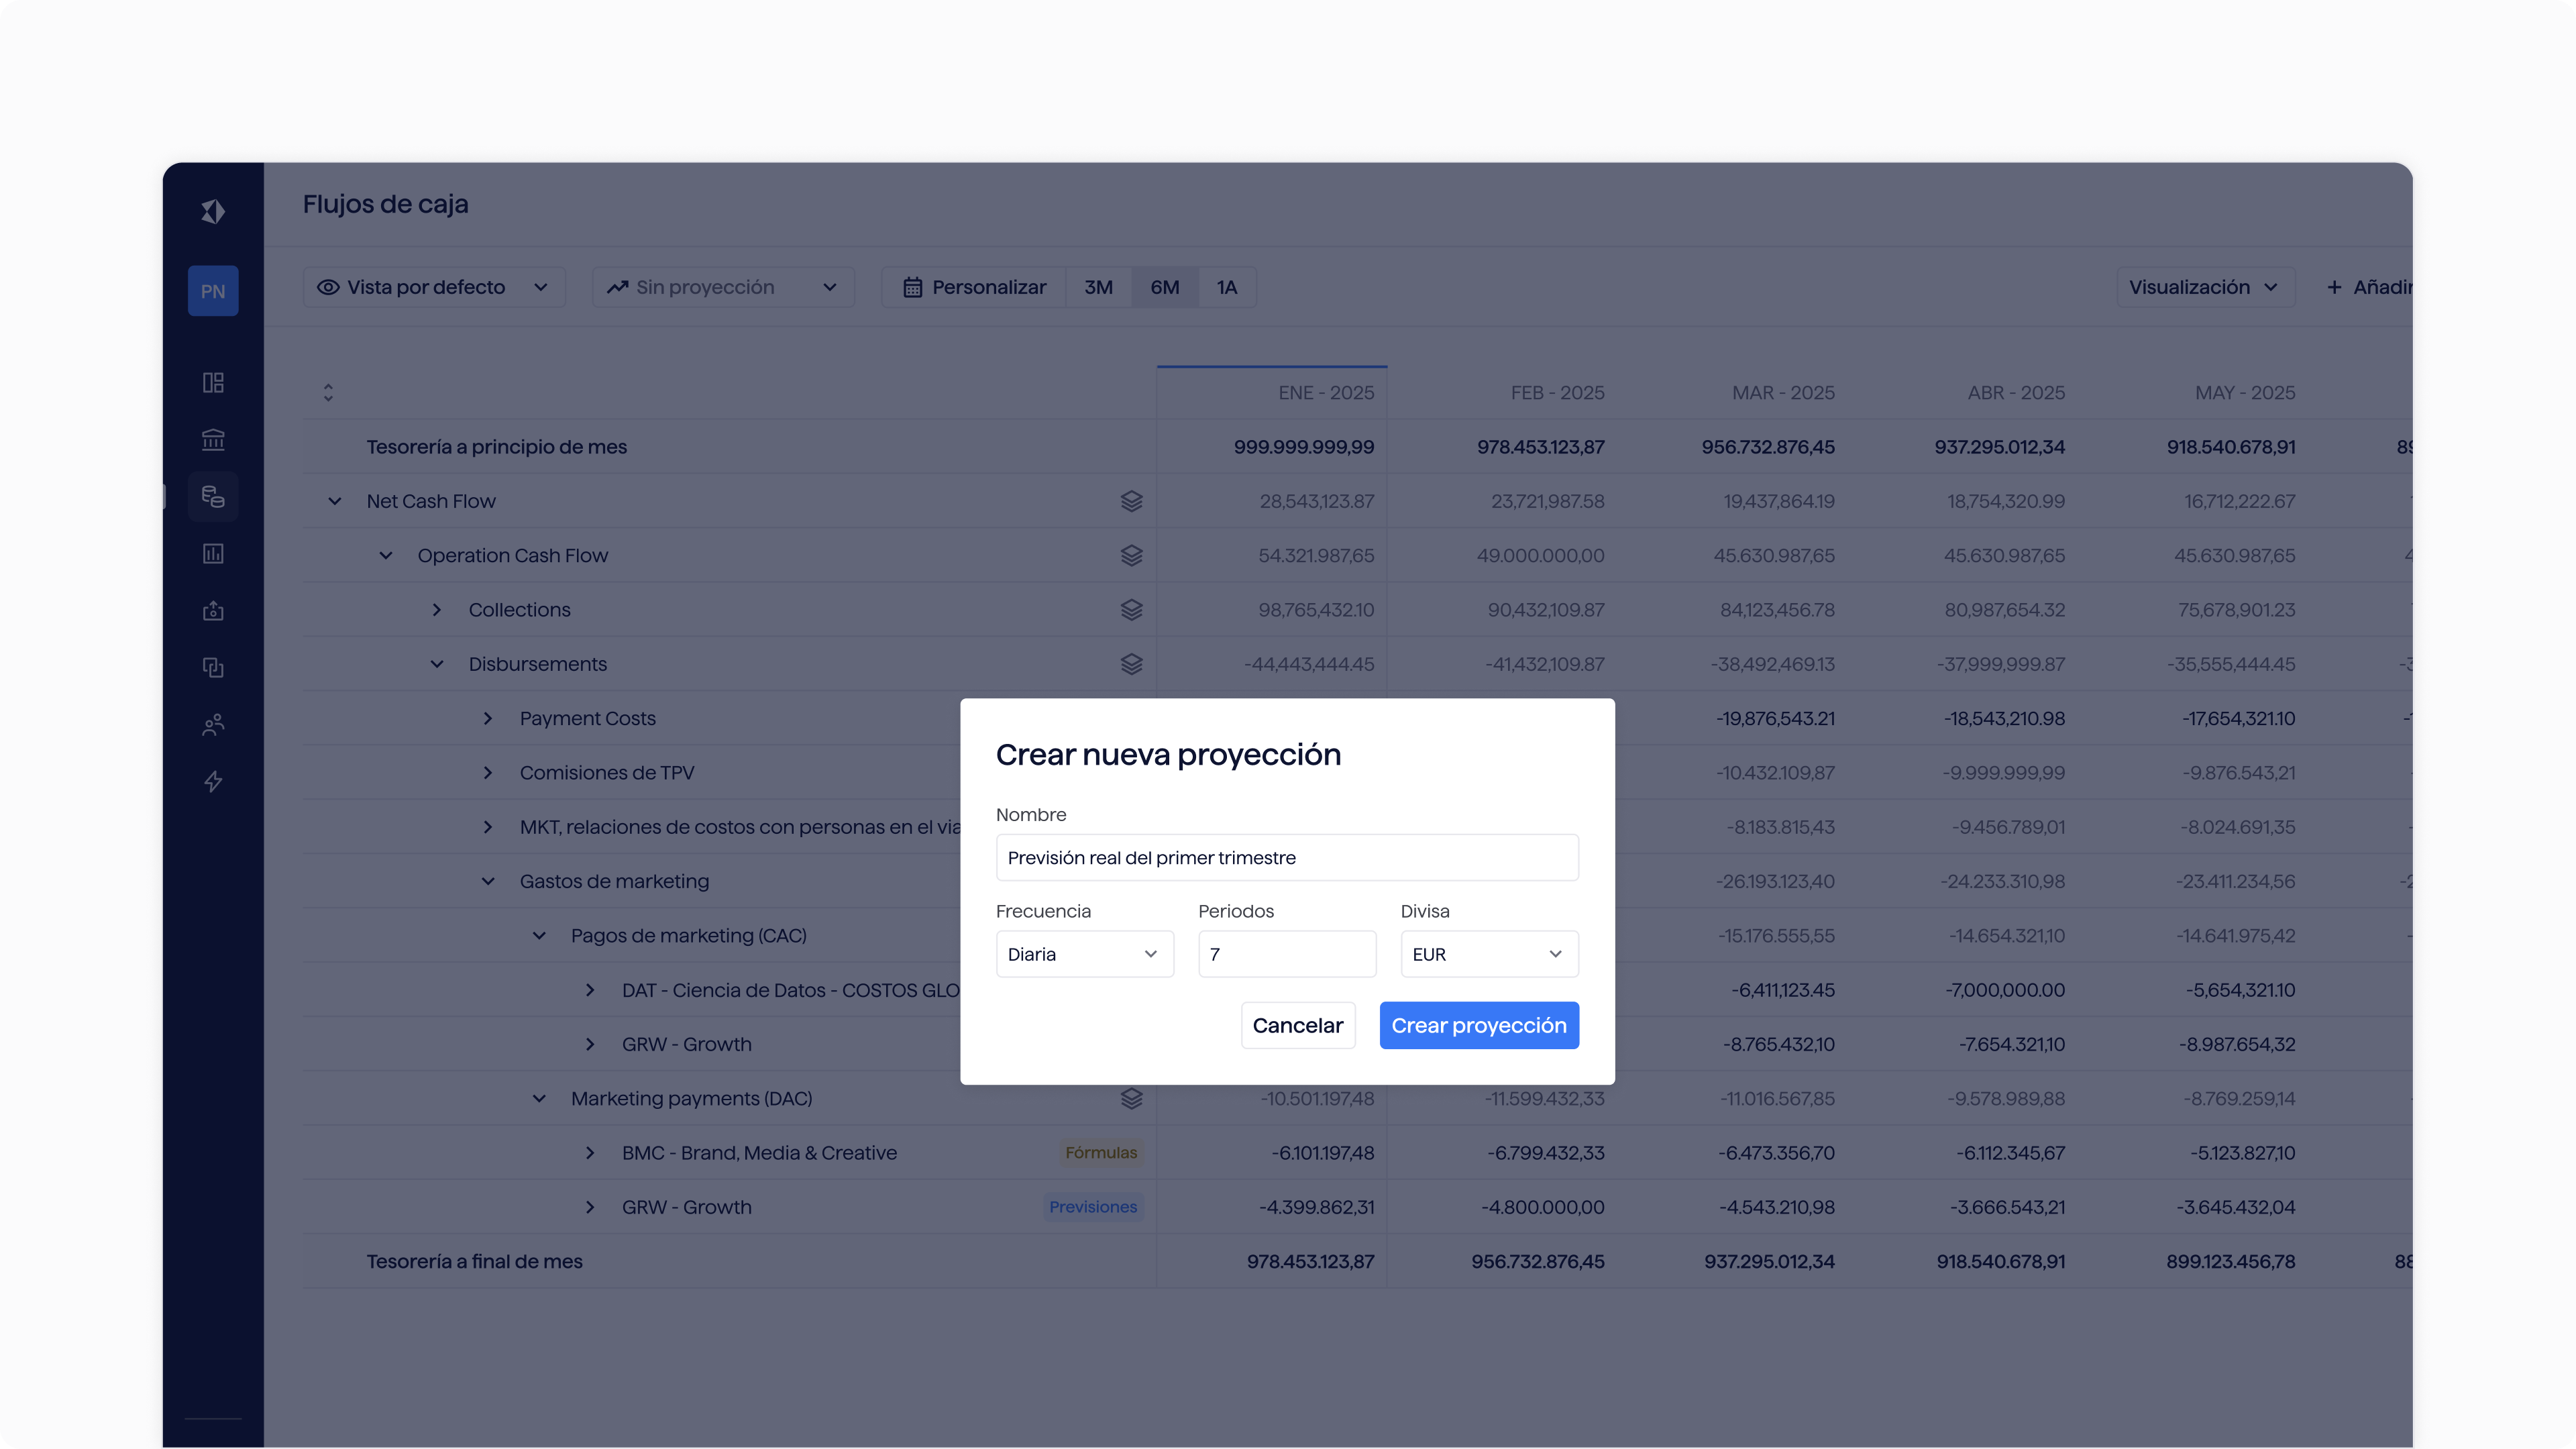
Task: Click layers icon in Collections row
Action: coord(1131,610)
